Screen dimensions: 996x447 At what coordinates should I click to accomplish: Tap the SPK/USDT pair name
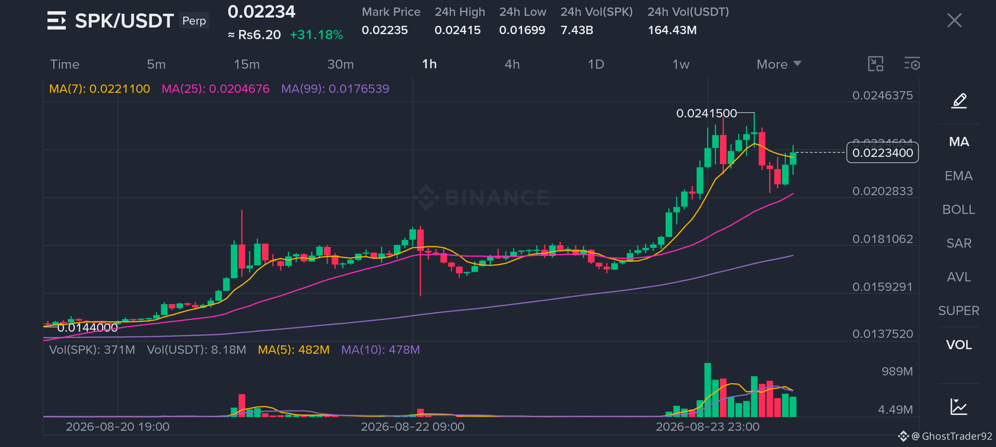click(x=124, y=21)
